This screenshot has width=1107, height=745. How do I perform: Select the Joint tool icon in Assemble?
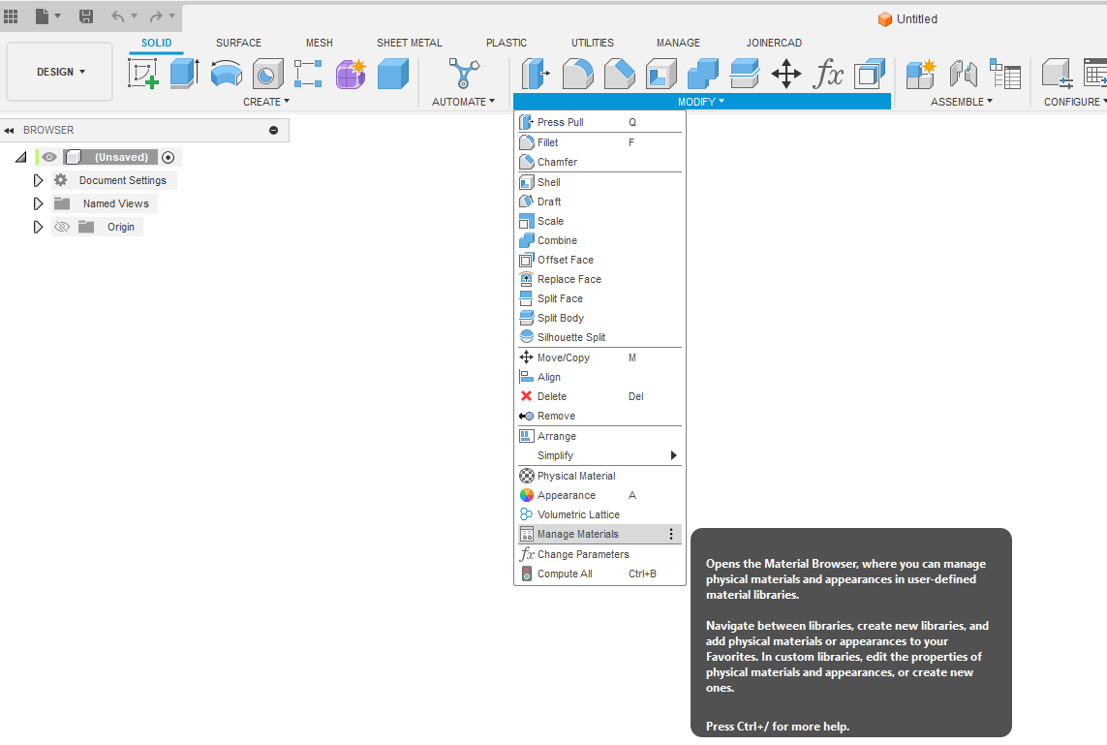point(963,74)
